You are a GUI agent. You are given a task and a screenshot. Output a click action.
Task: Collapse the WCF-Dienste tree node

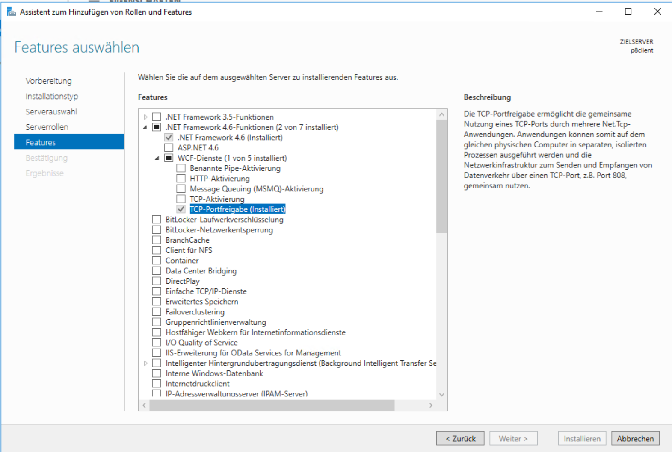(x=157, y=158)
